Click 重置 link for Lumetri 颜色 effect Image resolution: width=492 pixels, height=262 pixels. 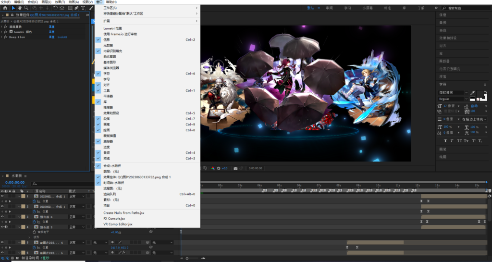coord(52,32)
